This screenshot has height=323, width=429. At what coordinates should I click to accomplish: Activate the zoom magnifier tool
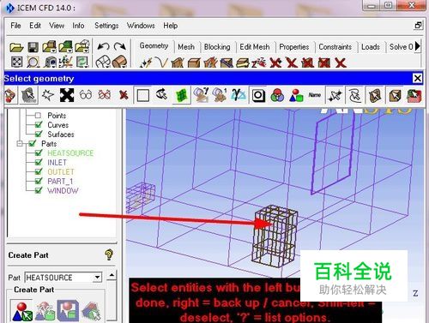(33, 62)
